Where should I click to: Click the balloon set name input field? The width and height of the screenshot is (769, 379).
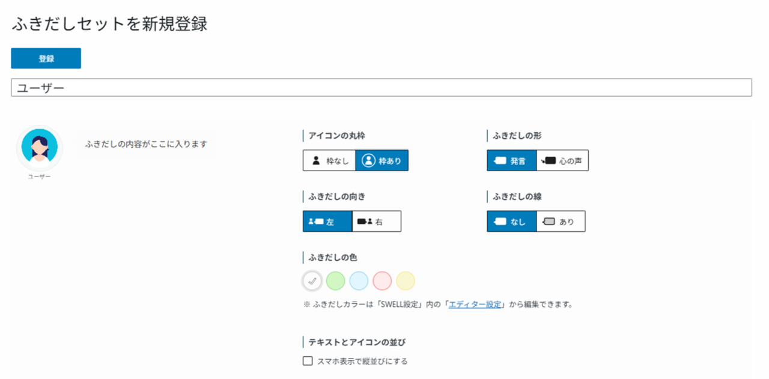pyautogui.click(x=381, y=88)
